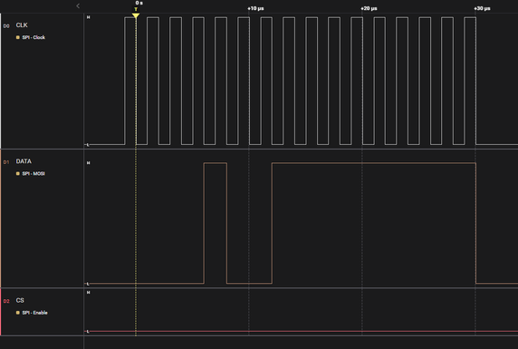Collapse the channel sidebar with the left chevron
Screen dimensions: 518x349
(78, 6)
